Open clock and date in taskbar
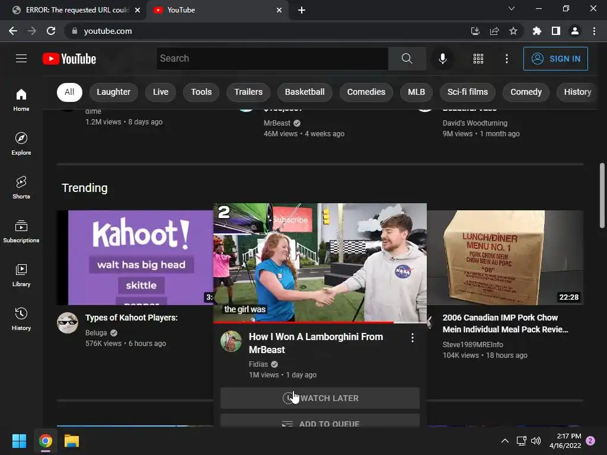Screen dimensions: 607x455 tap(565, 441)
